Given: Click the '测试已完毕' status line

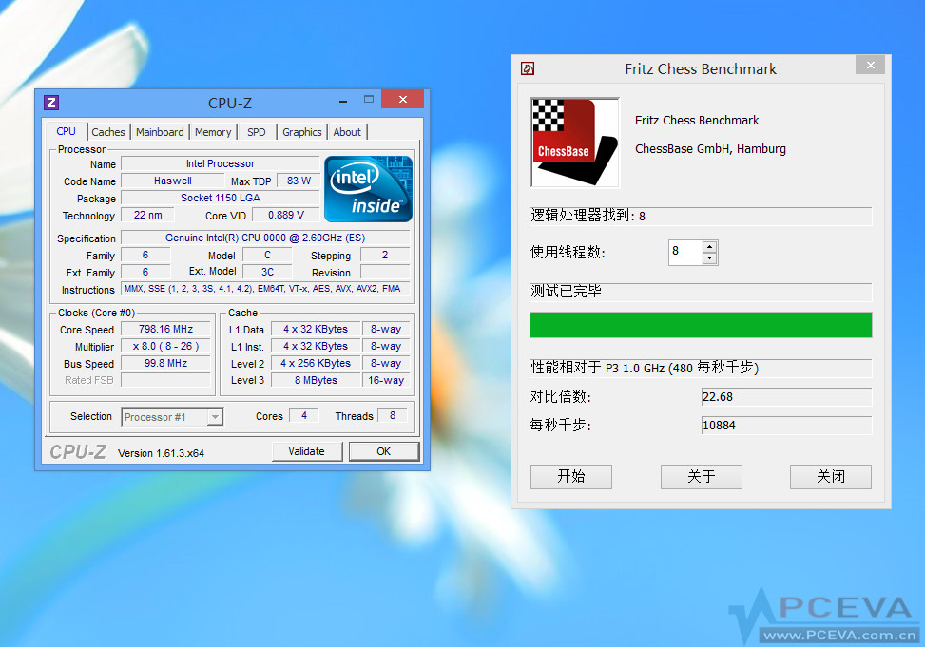Looking at the screenshot, I should pyautogui.click(x=701, y=292).
